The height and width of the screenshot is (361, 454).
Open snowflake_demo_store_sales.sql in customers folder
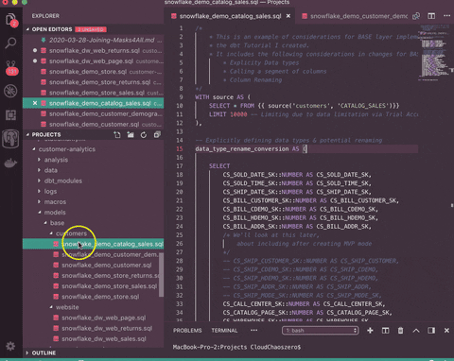[109, 286]
